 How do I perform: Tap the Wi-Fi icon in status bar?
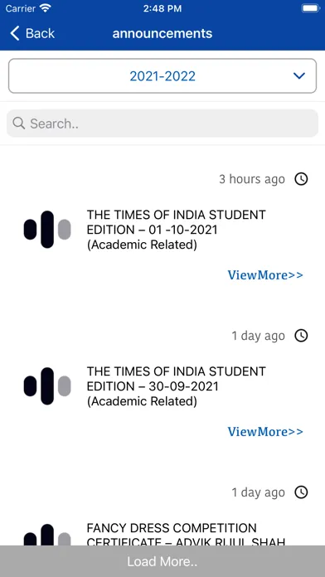pos(46,8)
